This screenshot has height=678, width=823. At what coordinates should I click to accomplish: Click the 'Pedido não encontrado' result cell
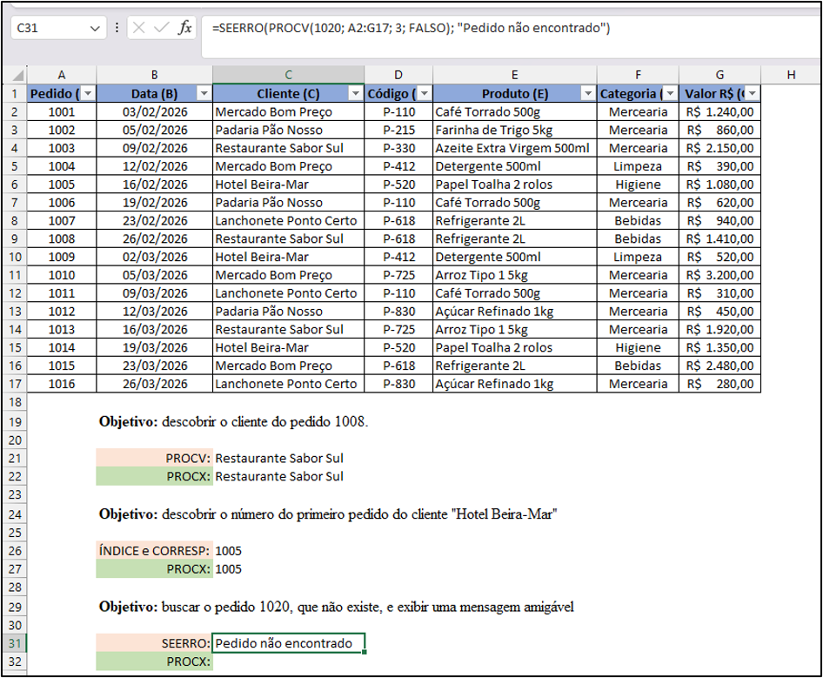pyautogui.click(x=288, y=643)
